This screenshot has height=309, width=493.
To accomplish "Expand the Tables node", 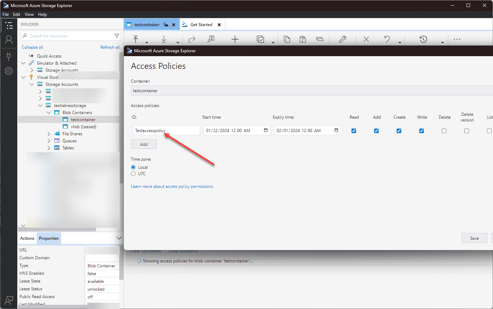I will 49,148.
